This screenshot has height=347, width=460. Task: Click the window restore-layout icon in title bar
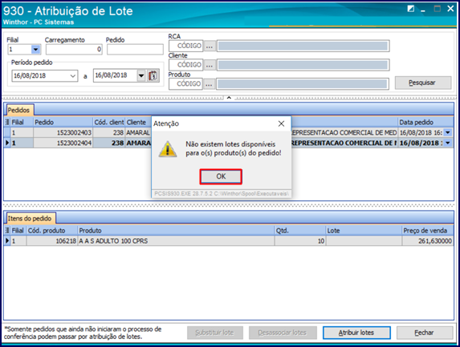pyautogui.click(x=411, y=9)
